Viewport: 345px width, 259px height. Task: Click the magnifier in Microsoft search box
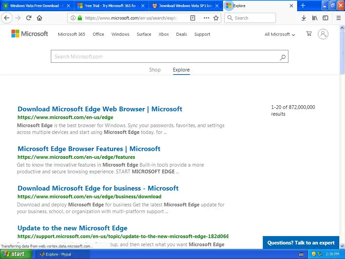point(283,57)
